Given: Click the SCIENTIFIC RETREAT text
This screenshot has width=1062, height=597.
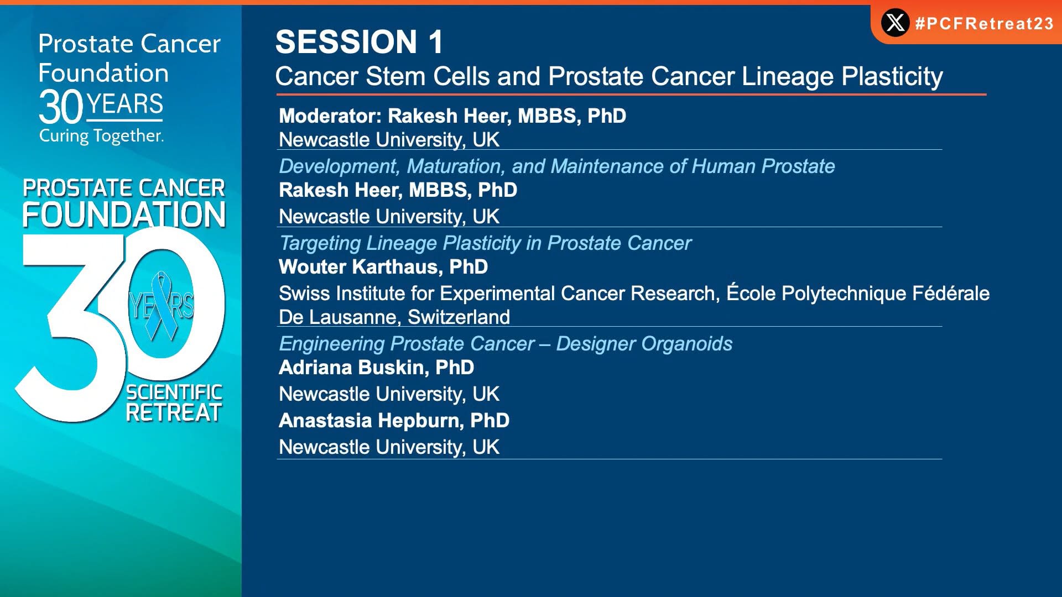Looking at the screenshot, I should (174, 403).
